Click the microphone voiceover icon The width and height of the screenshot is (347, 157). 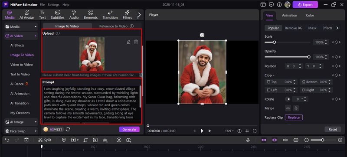[248, 140]
